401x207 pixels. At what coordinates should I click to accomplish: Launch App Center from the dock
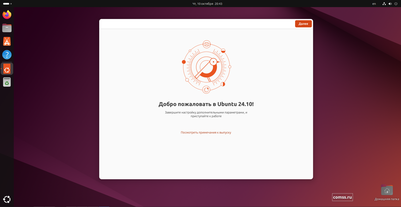(7, 41)
